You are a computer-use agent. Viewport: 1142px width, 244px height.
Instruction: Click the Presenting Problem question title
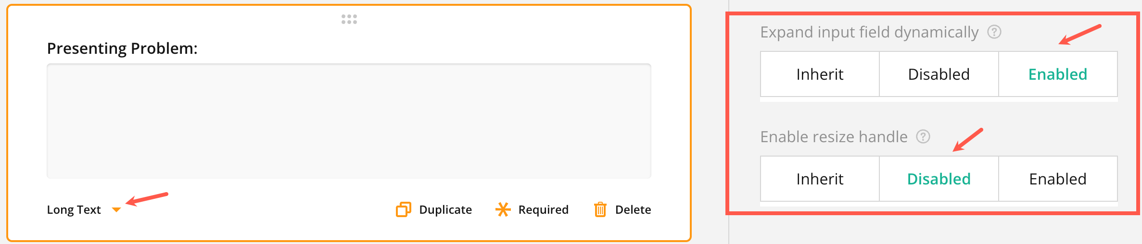[x=122, y=49]
